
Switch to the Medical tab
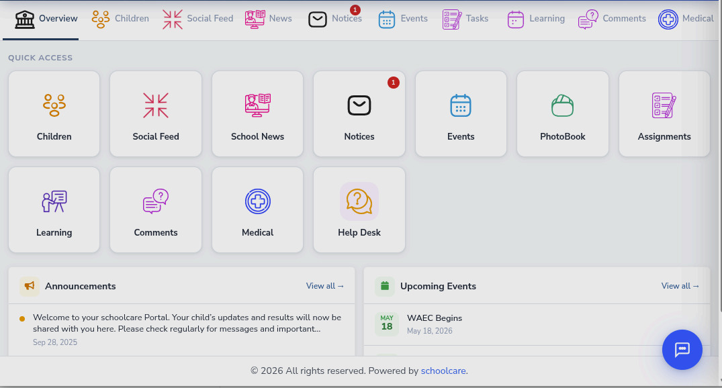(686, 19)
